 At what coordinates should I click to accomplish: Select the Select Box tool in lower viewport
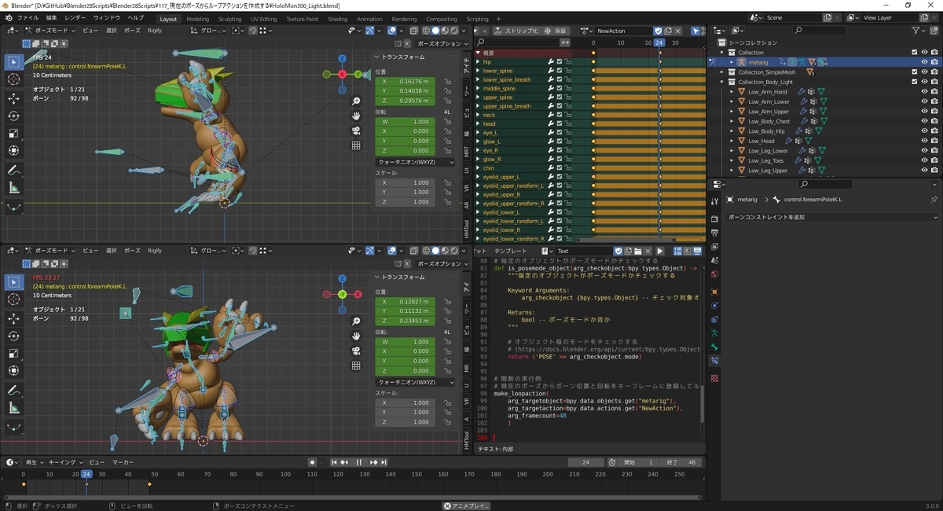[x=14, y=281]
